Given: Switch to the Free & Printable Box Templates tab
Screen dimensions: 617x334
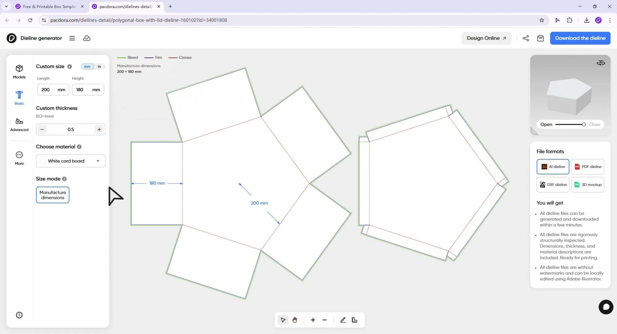Looking at the screenshot, I should [x=50, y=6].
